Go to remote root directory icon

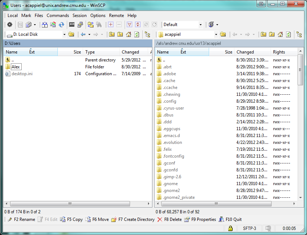(x=272, y=34)
